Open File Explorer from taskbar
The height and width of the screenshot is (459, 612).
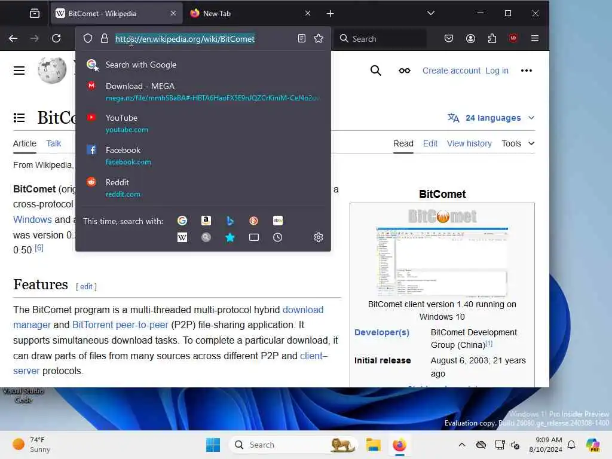point(373,445)
